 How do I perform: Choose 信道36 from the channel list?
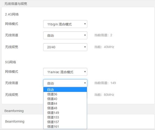[65, 94]
